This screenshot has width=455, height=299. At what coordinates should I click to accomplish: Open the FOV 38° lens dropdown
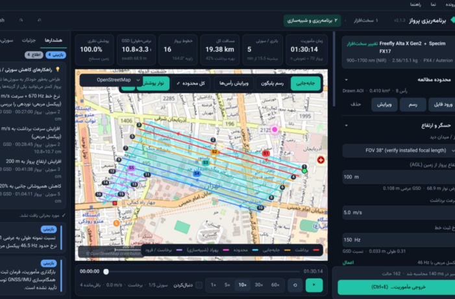[399, 151]
